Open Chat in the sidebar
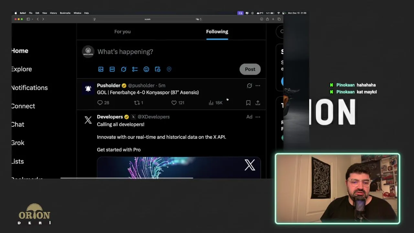This screenshot has width=414, height=233. pyautogui.click(x=17, y=125)
